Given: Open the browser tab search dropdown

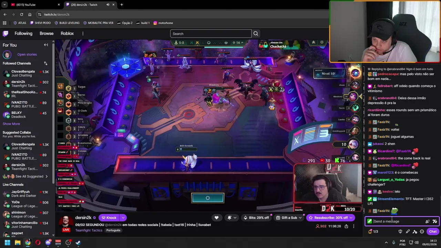Looking at the screenshot, I should click(x=4, y=4).
